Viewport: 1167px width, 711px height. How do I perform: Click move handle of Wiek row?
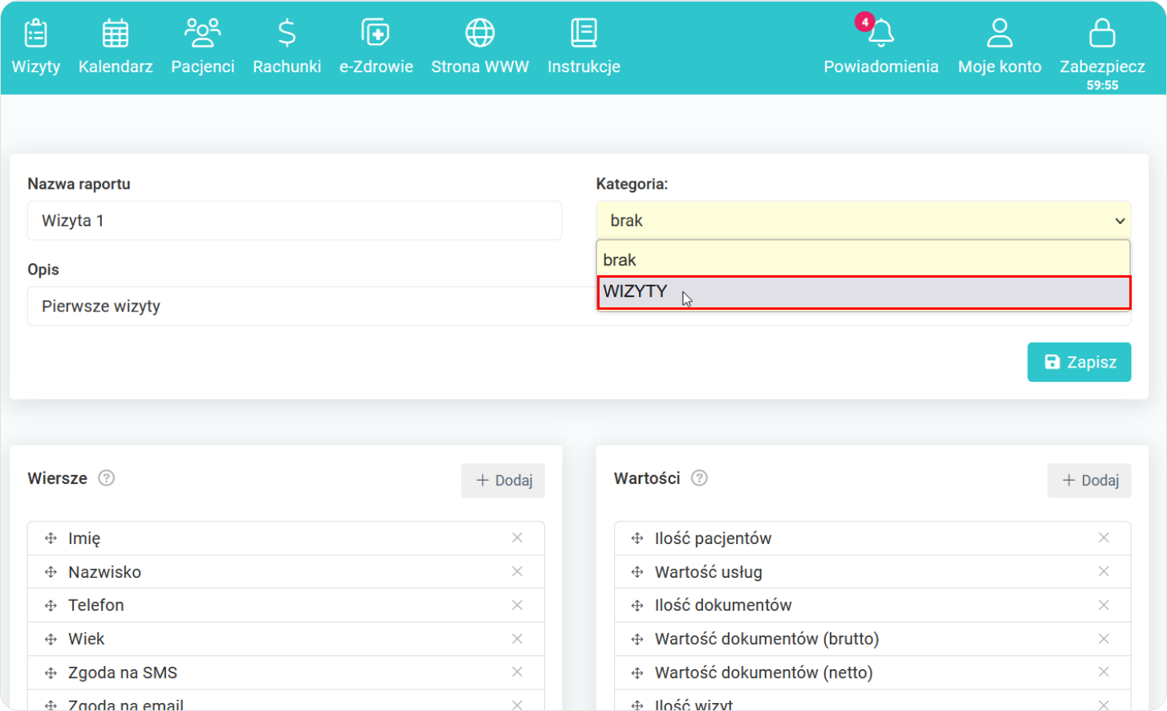pyautogui.click(x=51, y=640)
